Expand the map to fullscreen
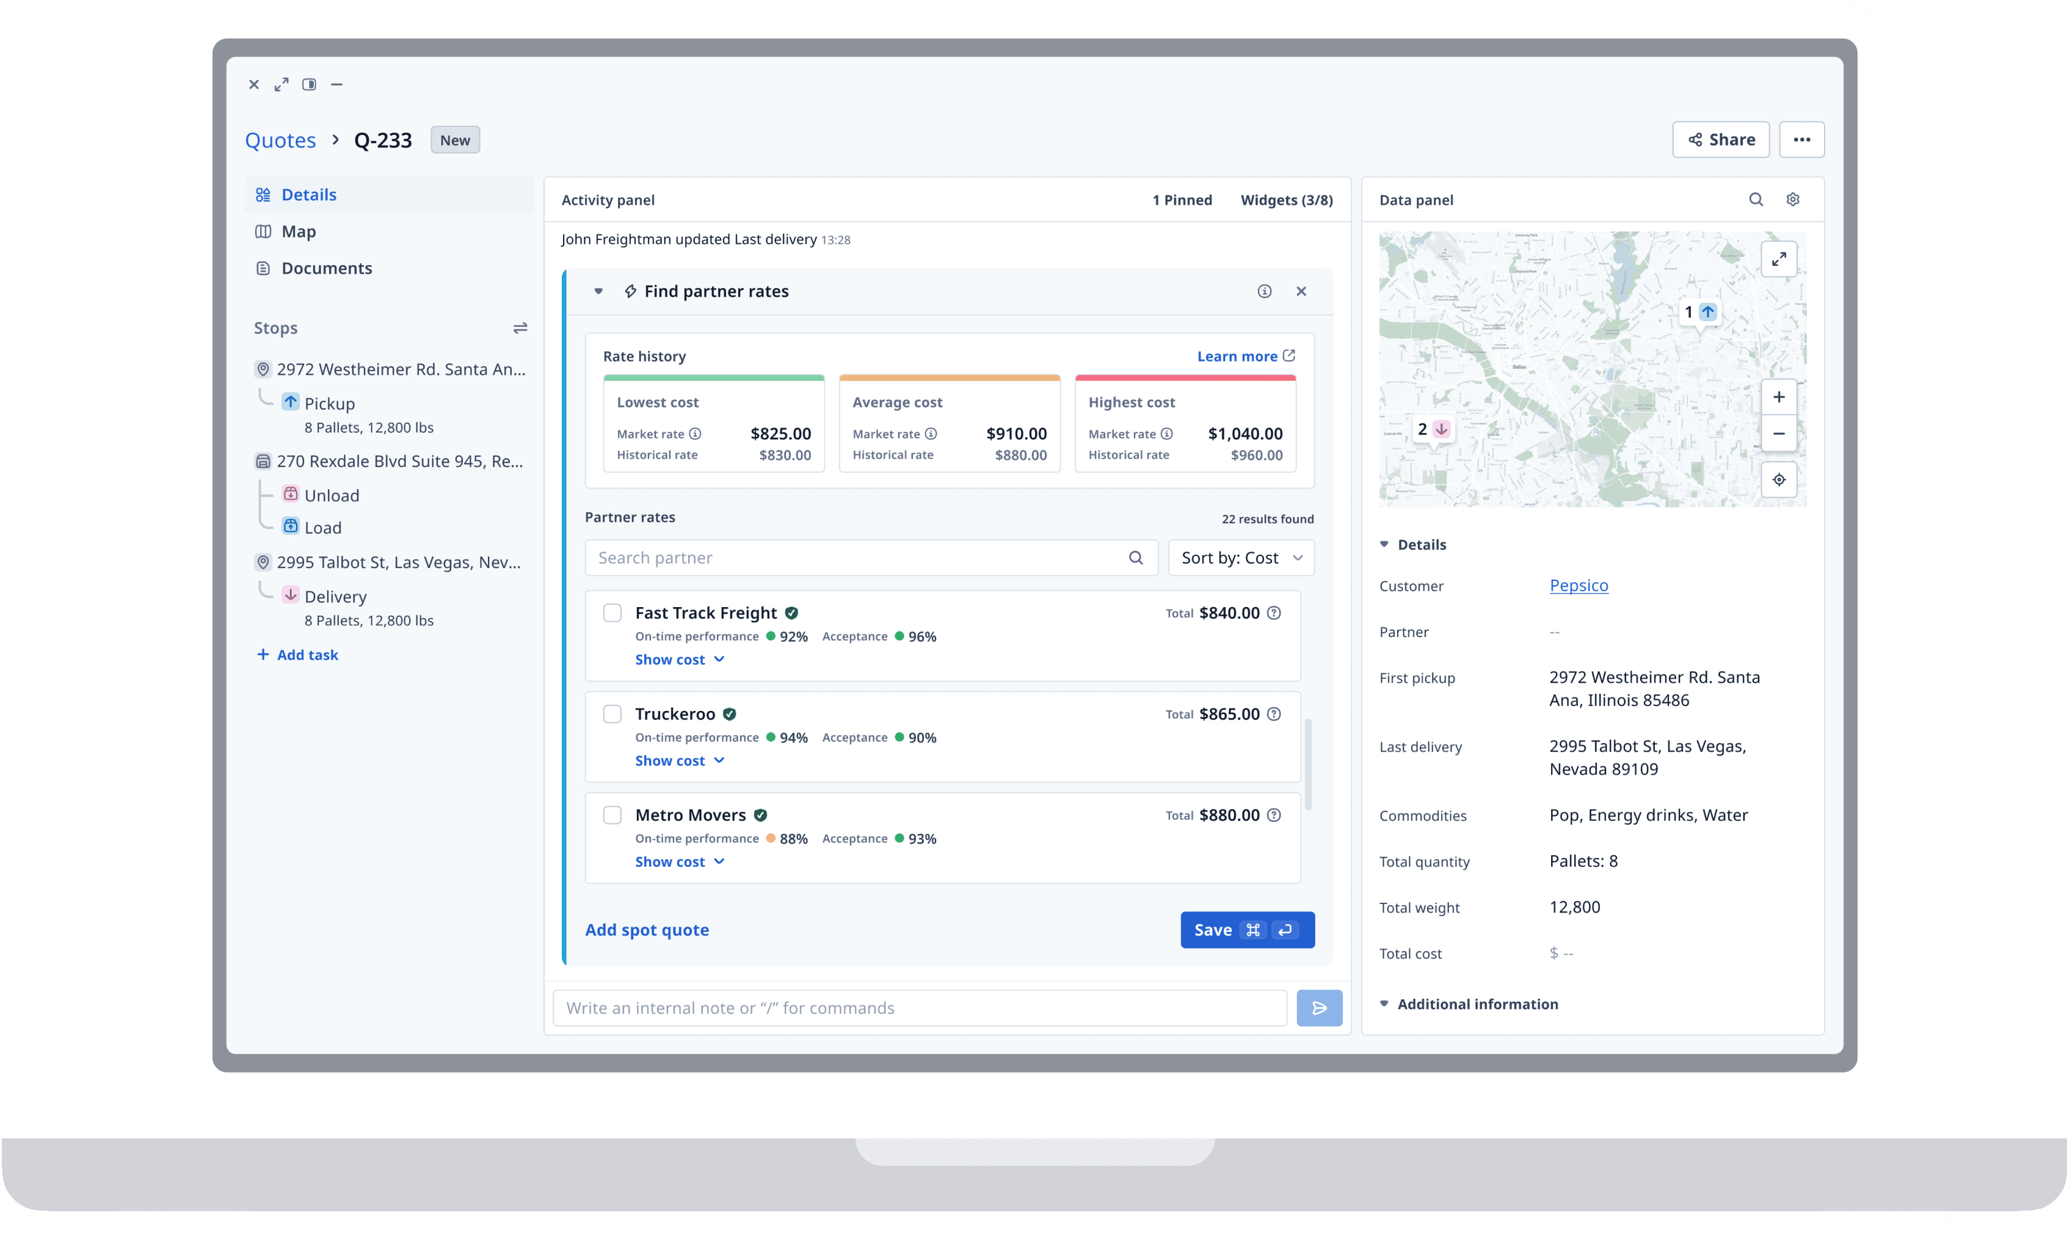 (x=1778, y=259)
